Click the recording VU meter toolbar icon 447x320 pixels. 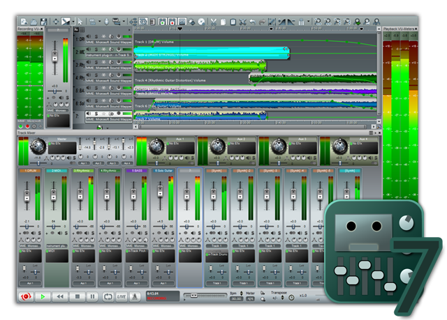[173, 22]
